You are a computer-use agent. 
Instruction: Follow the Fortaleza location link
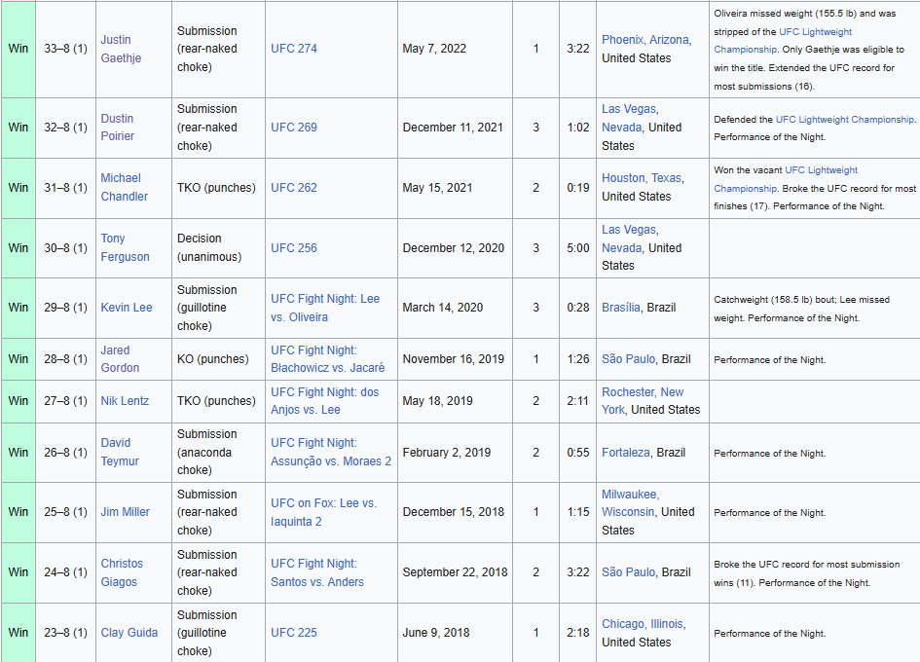625,453
